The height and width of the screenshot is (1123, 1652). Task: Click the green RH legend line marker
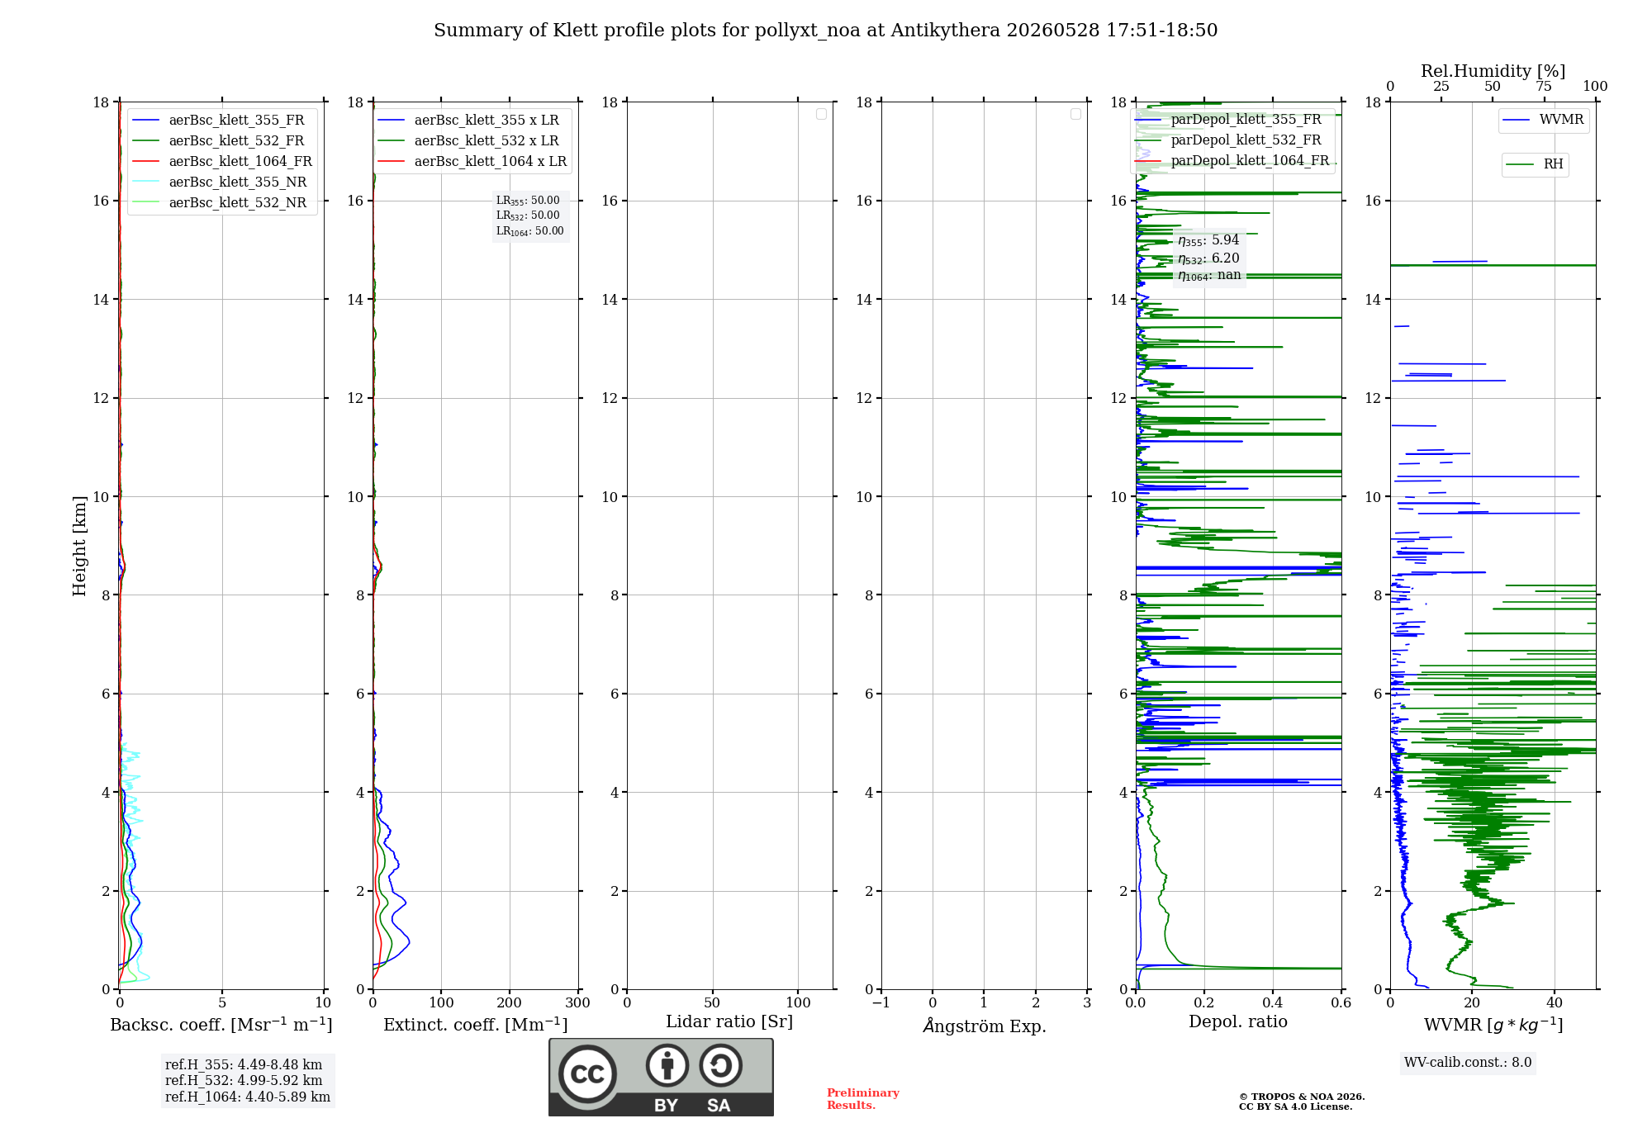coord(1520,164)
